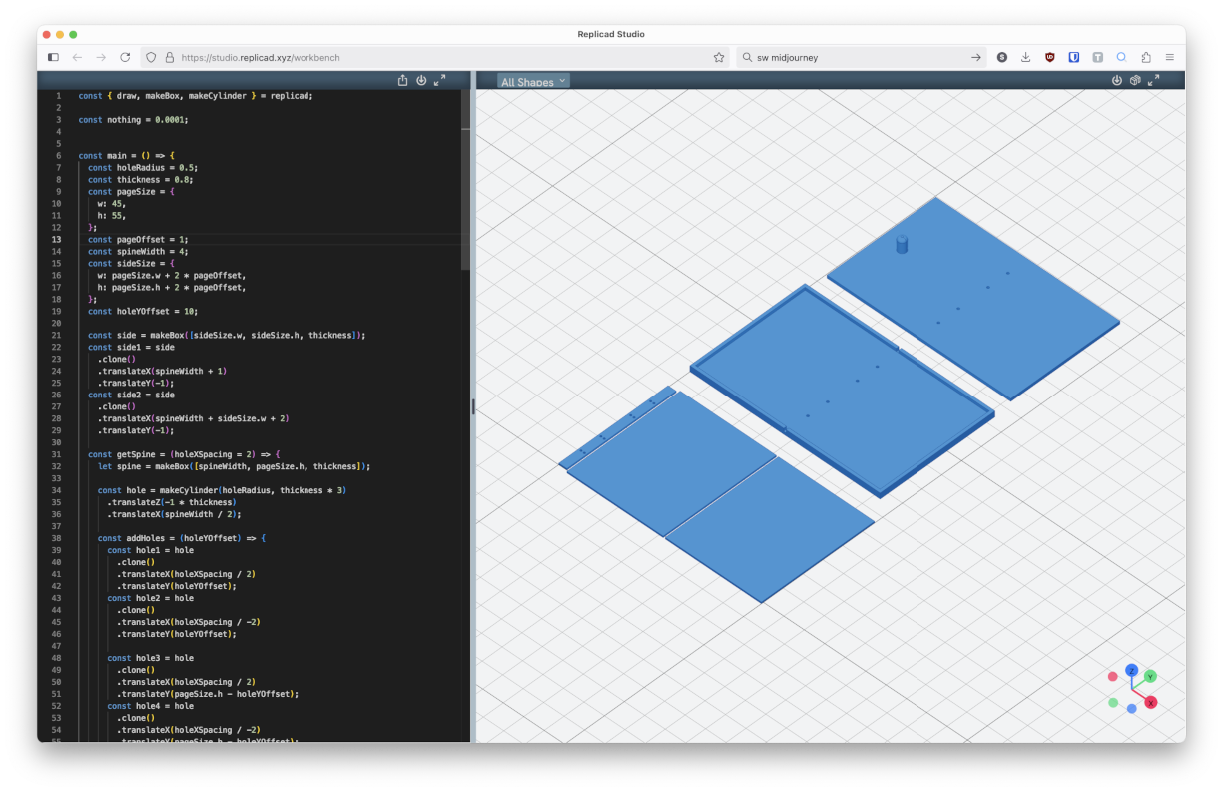Viewport: 1223px width, 792px height.
Task: Click the 'const side1 = side' line
Action: click(x=131, y=347)
